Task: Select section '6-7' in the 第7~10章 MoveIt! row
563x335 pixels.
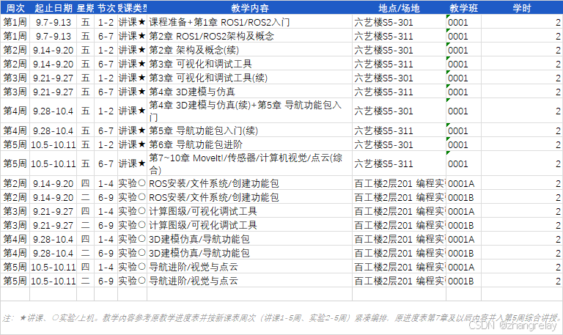Action: tap(106, 163)
